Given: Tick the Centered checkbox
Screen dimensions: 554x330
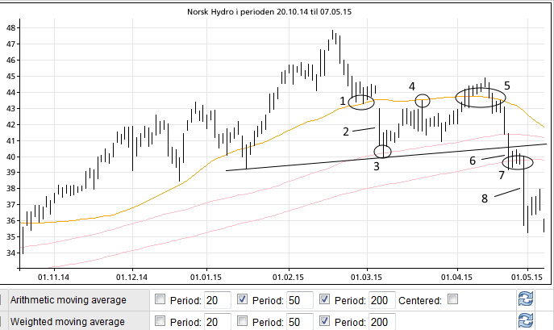Looking at the screenshot, I should coord(452,299).
